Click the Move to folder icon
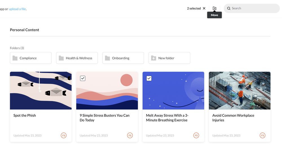Image resolution: width=282 pixels, height=148 pixels. (x=215, y=8)
